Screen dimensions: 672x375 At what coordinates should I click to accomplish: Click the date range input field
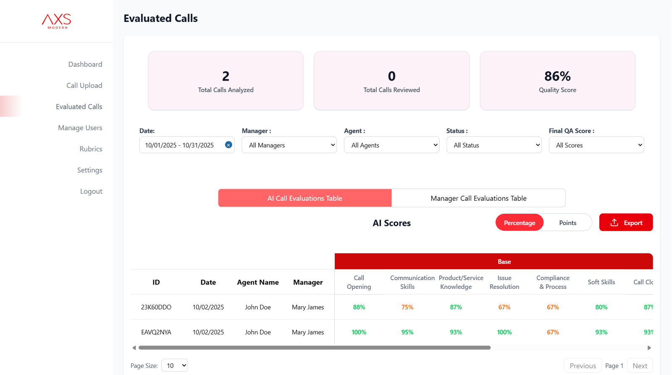[181, 145]
